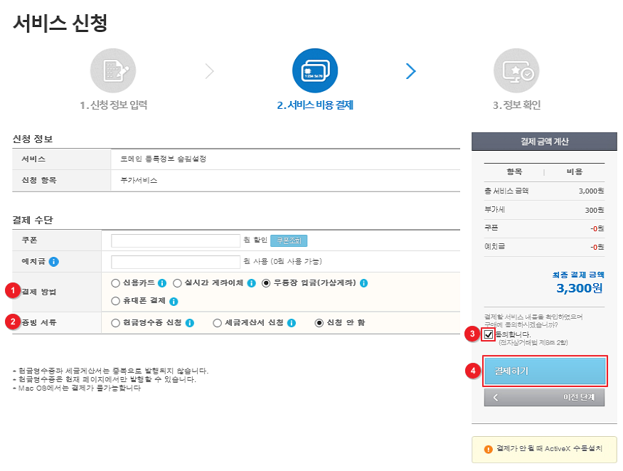623x471 pixels.
Task: Click the info icon next to 예치금
Action: click(53, 262)
